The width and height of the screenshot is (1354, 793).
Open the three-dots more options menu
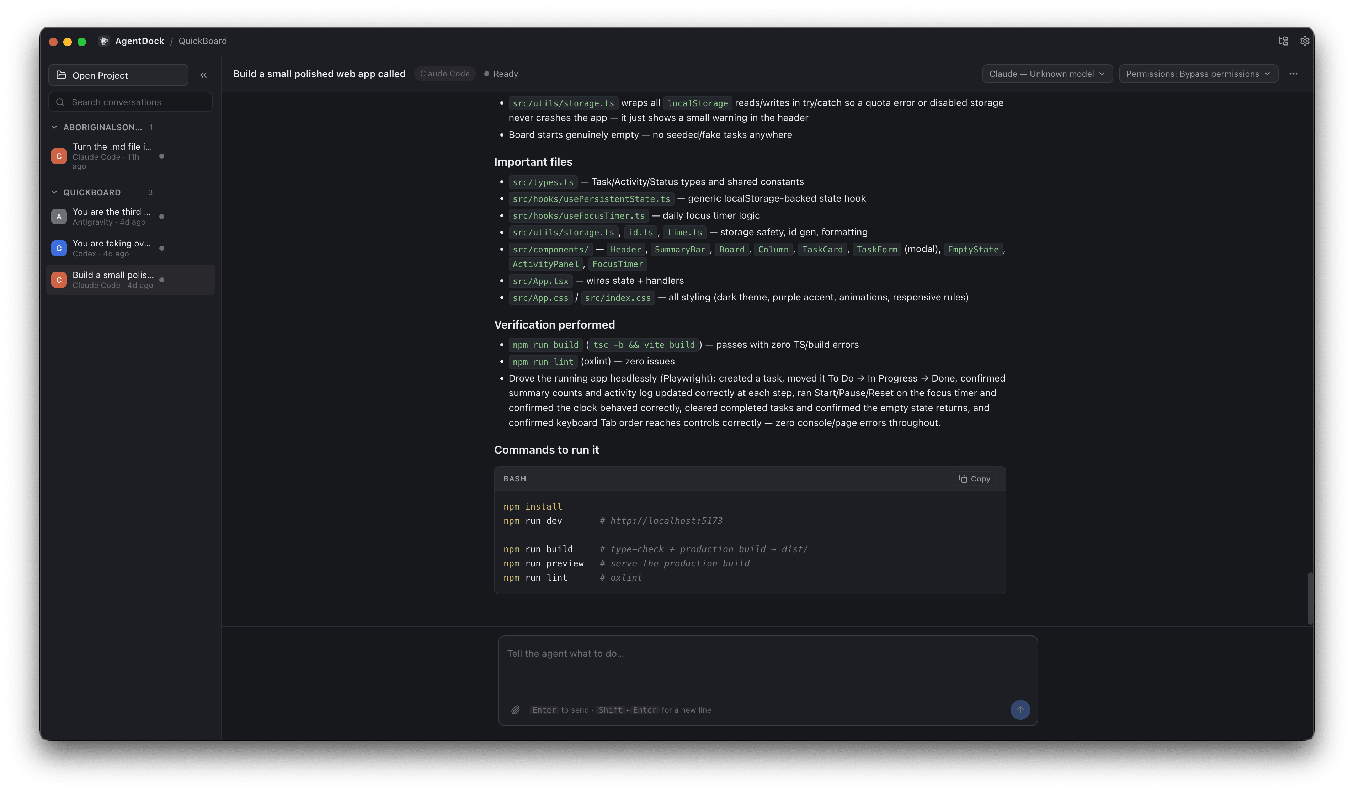click(1293, 74)
